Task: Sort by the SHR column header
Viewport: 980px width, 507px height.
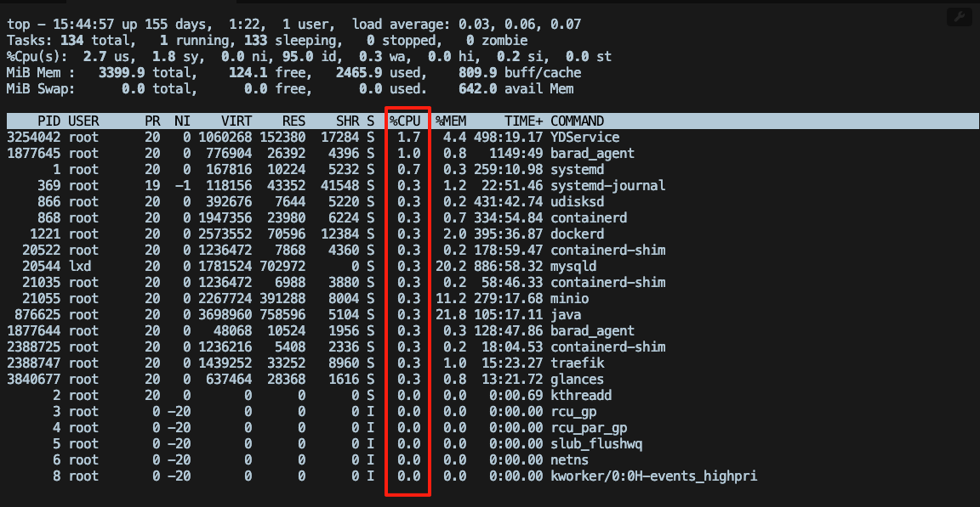Action: (x=350, y=121)
